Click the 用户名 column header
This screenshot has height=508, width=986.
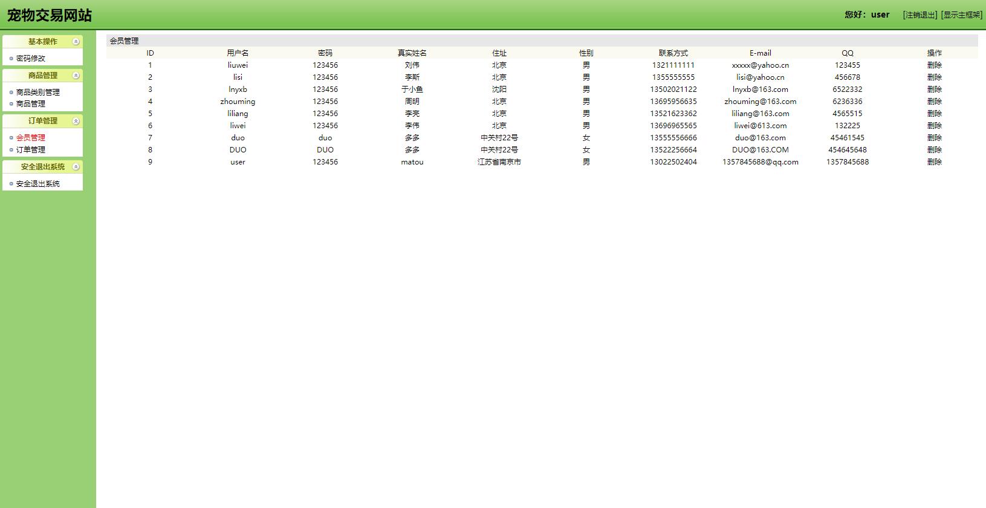coord(238,53)
